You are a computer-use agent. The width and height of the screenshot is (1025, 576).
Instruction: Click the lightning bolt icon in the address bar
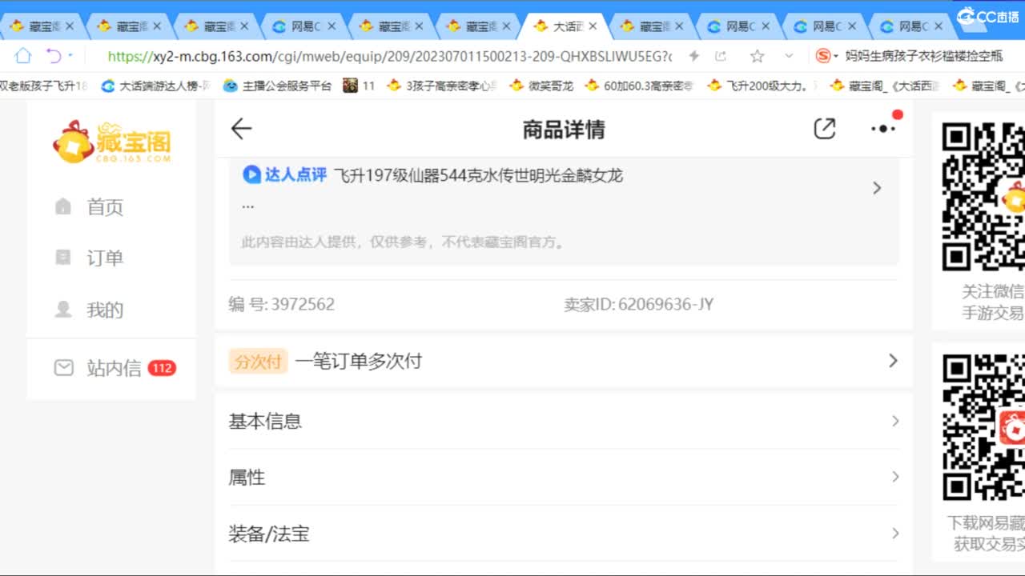pos(694,56)
